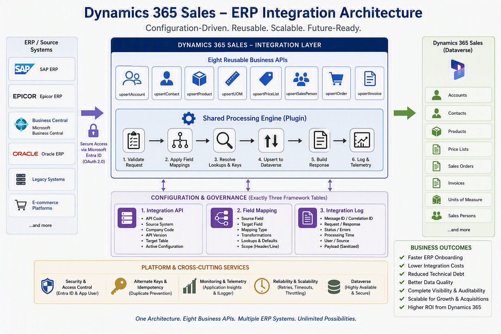Click the Alternate Keys key icon
The height and width of the screenshot is (334, 501).
119,286
